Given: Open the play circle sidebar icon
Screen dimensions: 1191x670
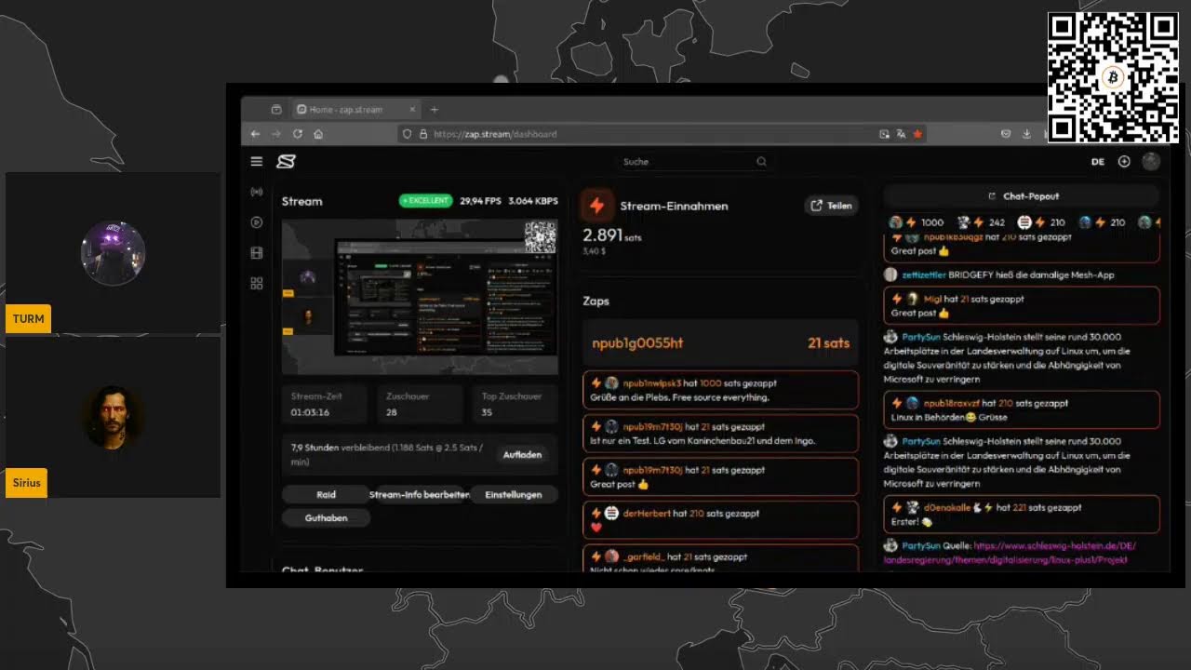Looking at the screenshot, I should click(257, 222).
